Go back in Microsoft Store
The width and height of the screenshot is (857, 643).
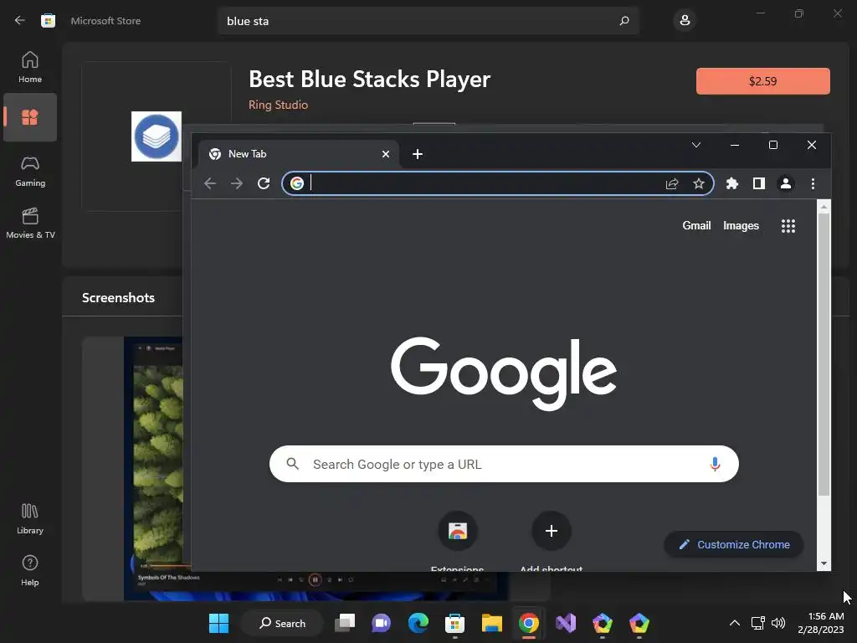point(20,21)
